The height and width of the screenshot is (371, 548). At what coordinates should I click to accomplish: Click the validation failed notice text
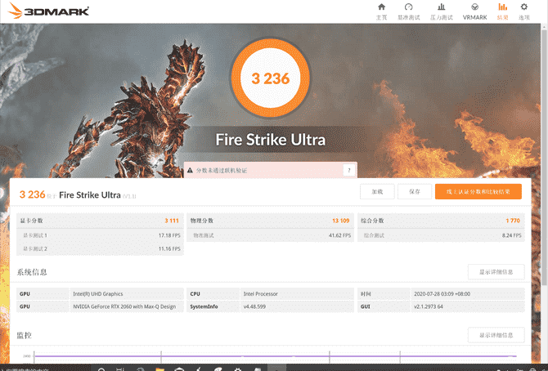(x=222, y=171)
